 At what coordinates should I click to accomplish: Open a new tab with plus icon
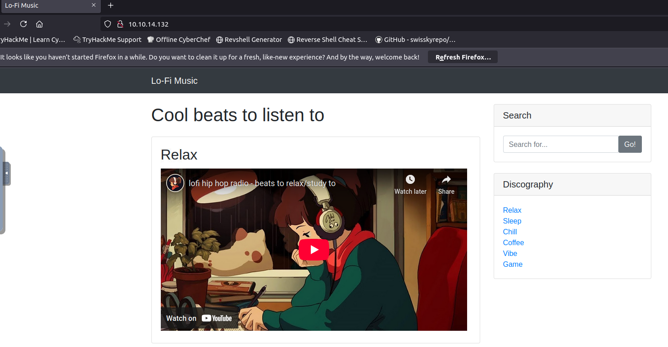(111, 5)
